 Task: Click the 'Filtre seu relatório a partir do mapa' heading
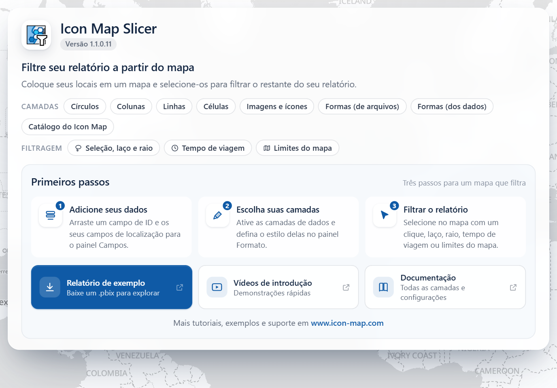108,67
